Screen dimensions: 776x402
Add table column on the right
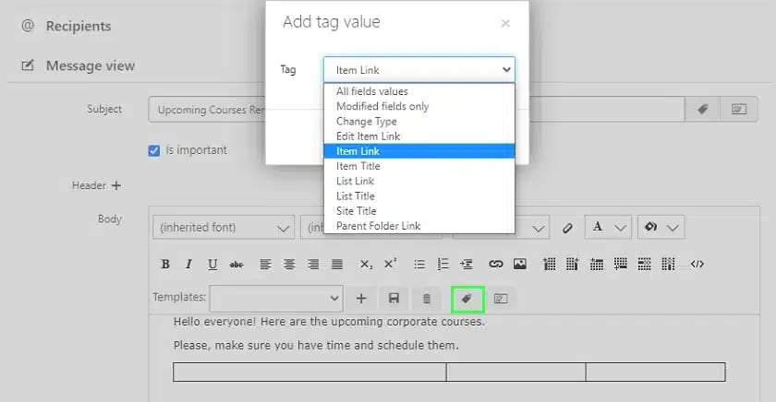tap(573, 265)
